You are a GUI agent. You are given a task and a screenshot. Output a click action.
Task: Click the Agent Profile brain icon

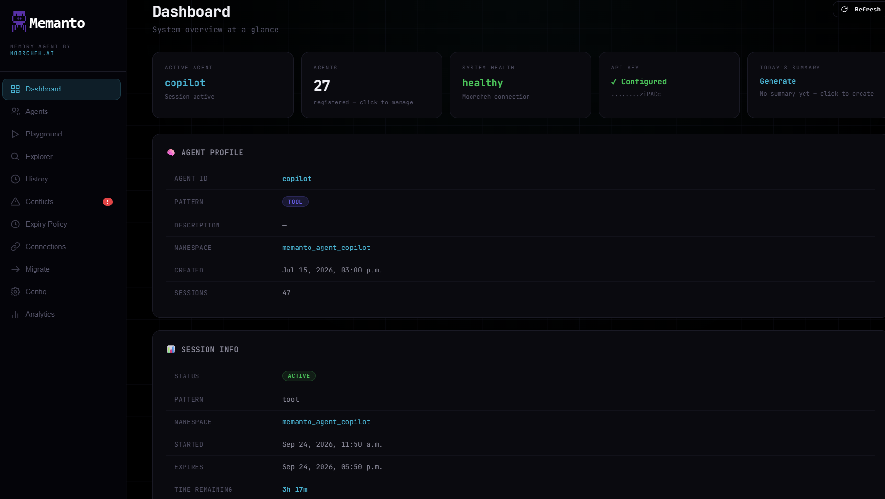[x=171, y=153]
